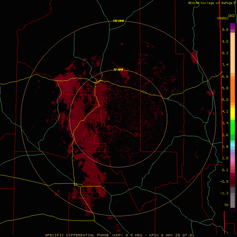Click the purple band of the color bar
237x237 pixels.
(x=233, y=26)
